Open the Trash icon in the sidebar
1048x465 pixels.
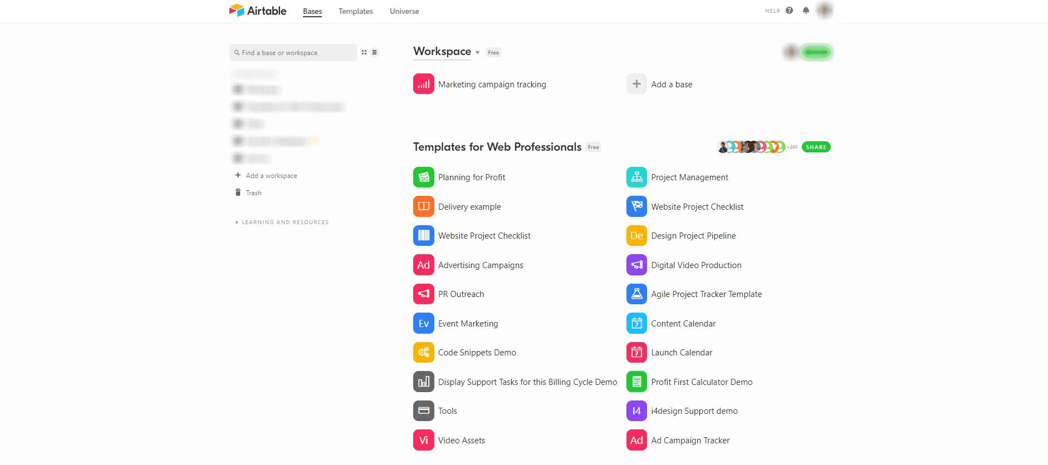(x=238, y=192)
